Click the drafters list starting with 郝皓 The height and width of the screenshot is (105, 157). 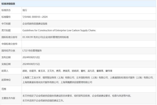(67, 71)
